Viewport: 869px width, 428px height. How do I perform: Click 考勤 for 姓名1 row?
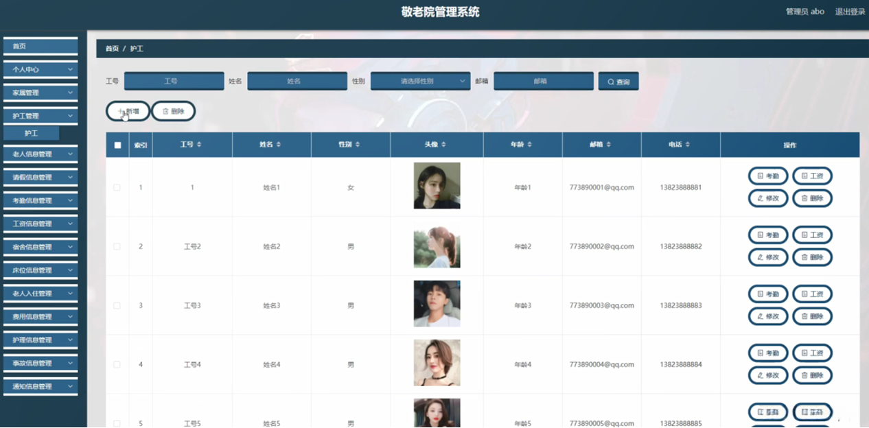coord(768,176)
